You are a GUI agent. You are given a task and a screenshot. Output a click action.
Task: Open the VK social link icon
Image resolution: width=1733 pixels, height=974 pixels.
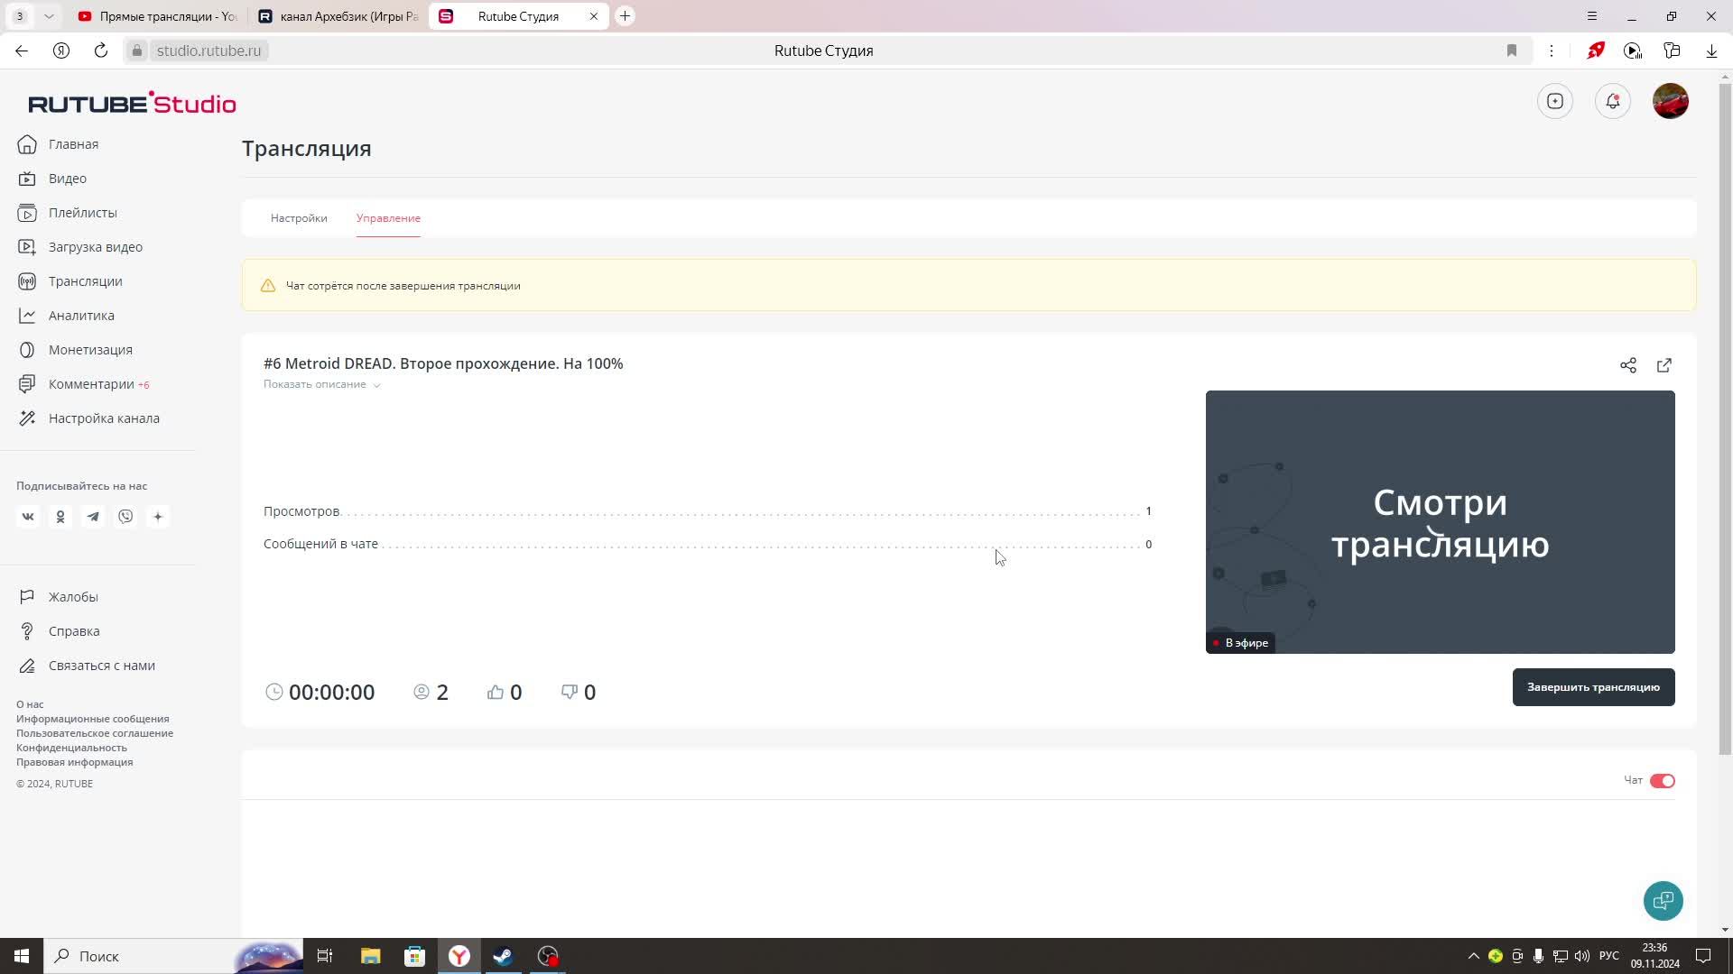[x=28, y=517]
